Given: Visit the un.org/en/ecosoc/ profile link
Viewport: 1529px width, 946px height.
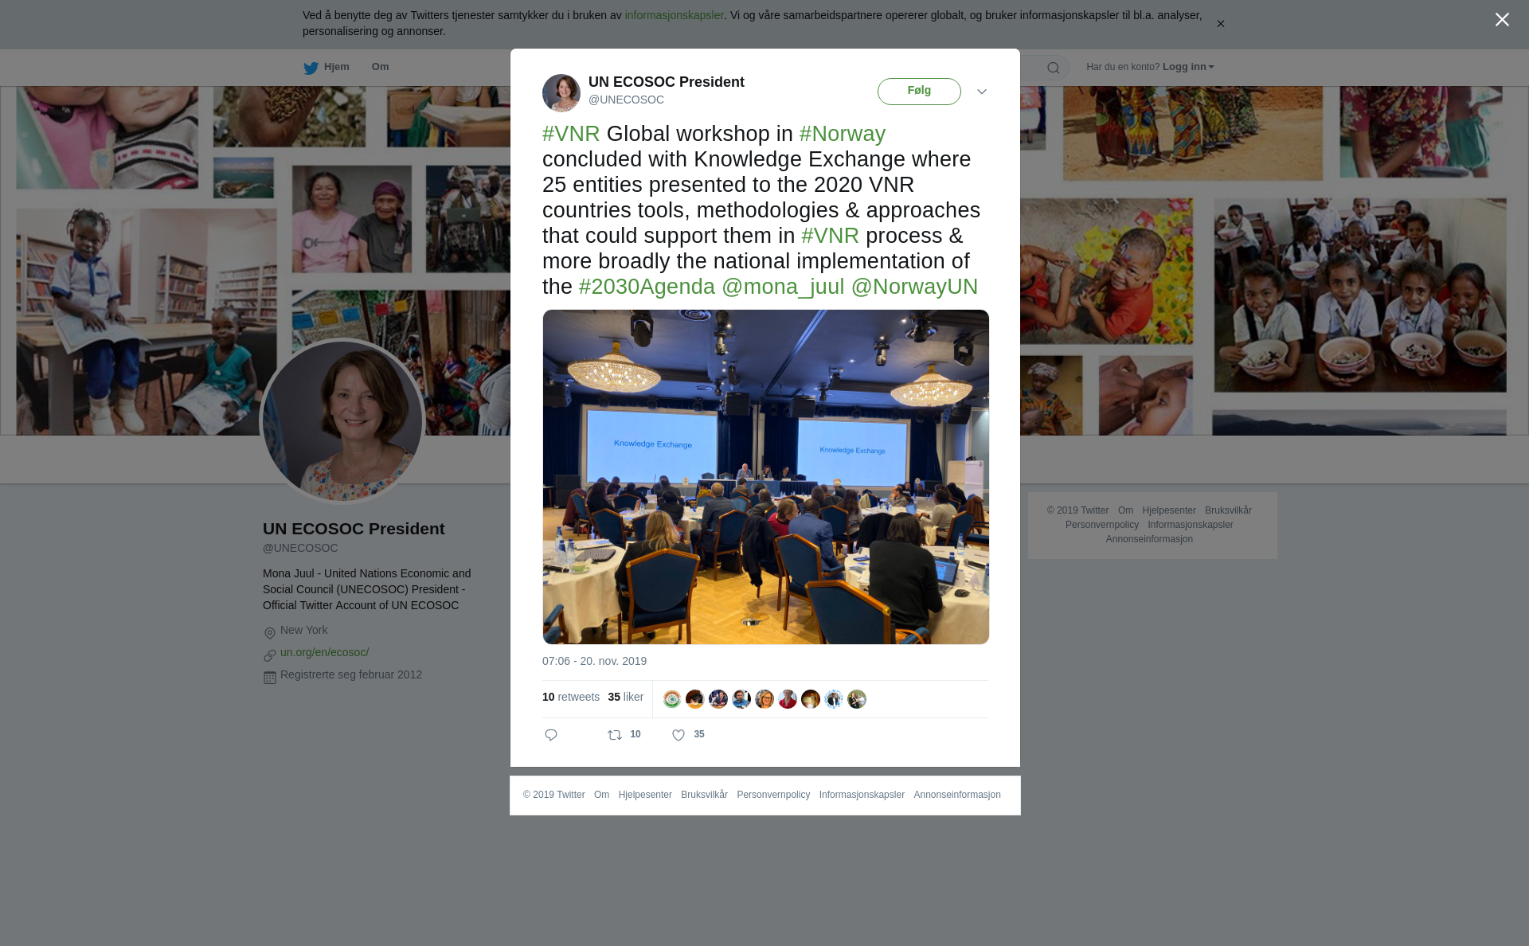Looking at the screenshot, I should click(x=324, y=652).
